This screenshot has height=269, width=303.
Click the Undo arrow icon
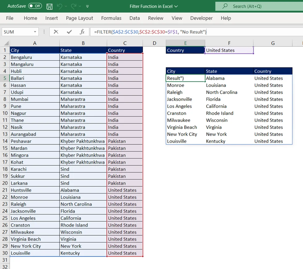[60, 6]
